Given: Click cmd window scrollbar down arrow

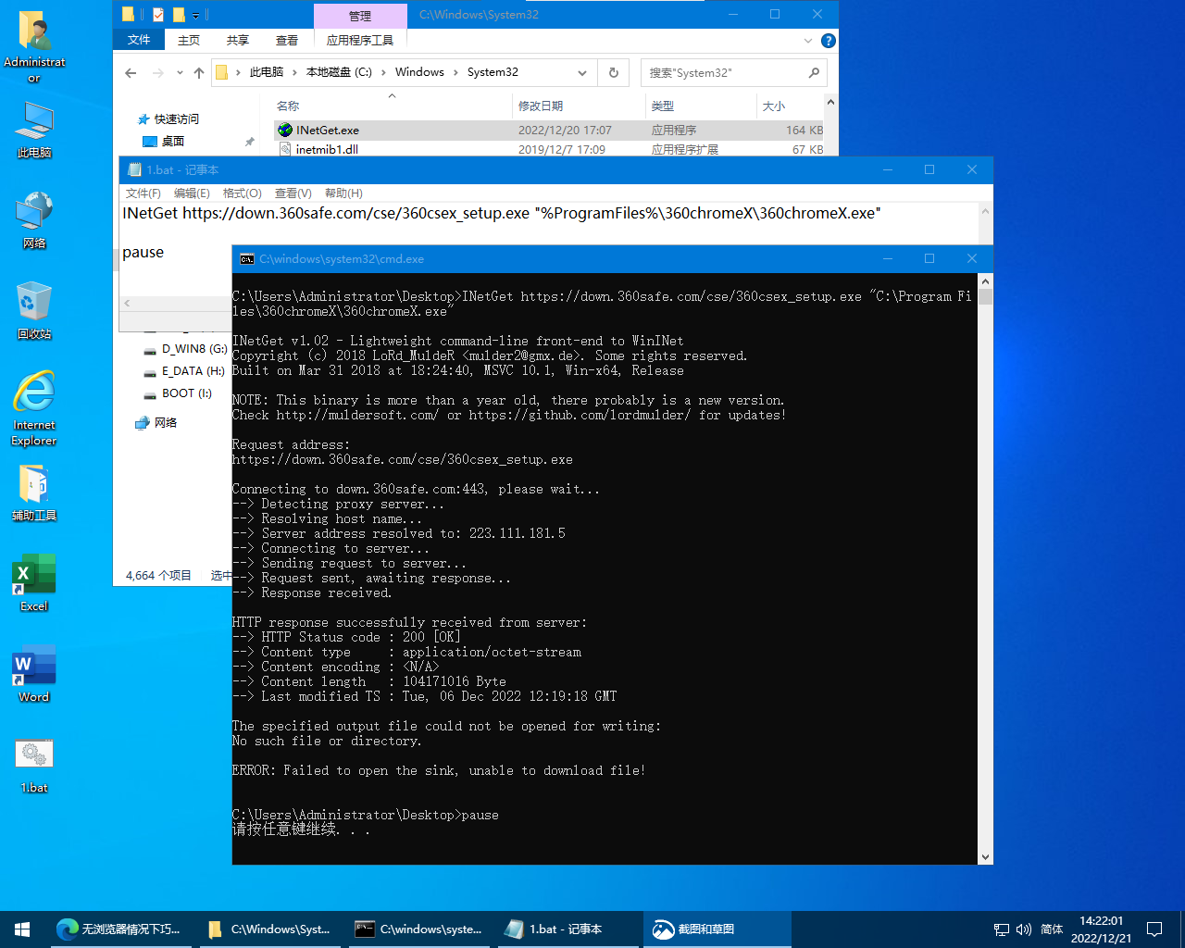Looking at the screenshot, I should click(x=985, y=857).
